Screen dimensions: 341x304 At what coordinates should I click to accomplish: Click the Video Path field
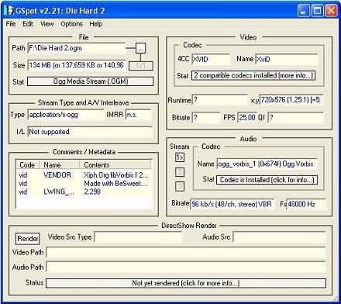186,252
